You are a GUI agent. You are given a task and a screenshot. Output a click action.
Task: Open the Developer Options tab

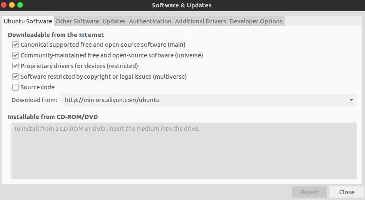coord(256,21)
